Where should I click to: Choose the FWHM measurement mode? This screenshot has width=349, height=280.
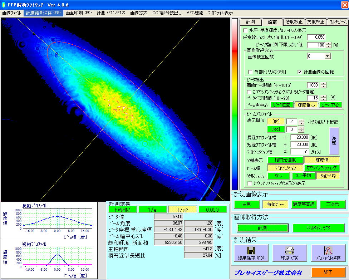123,210
